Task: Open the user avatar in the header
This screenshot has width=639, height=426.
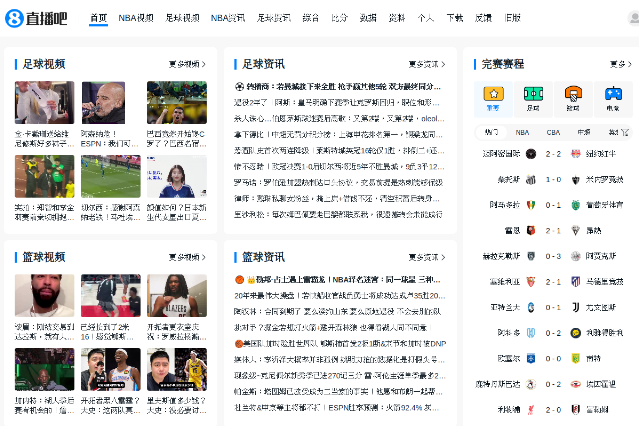Action: (634, 18)
